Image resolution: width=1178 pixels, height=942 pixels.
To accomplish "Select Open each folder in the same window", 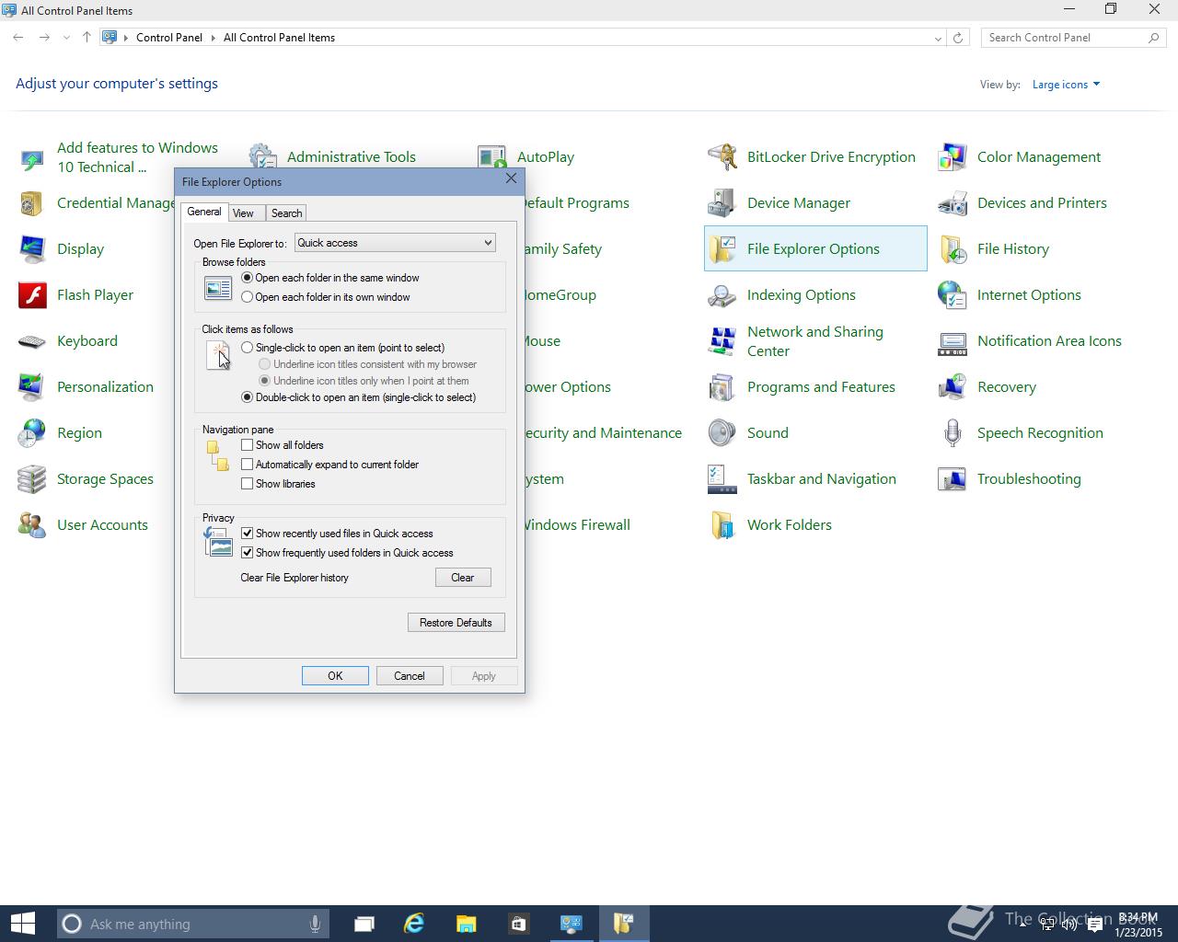I will coord(247,278).
